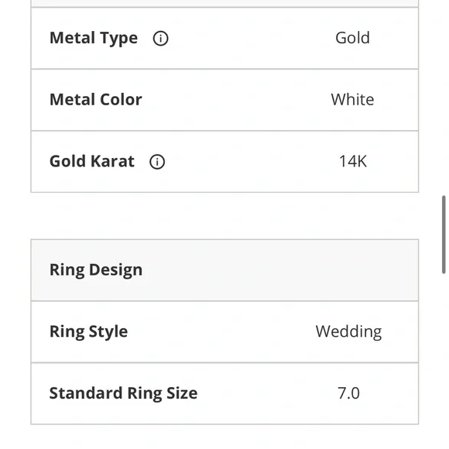Select the Wedding ring style value
This screenshot has width=449, height=449.
pos(348,332)
